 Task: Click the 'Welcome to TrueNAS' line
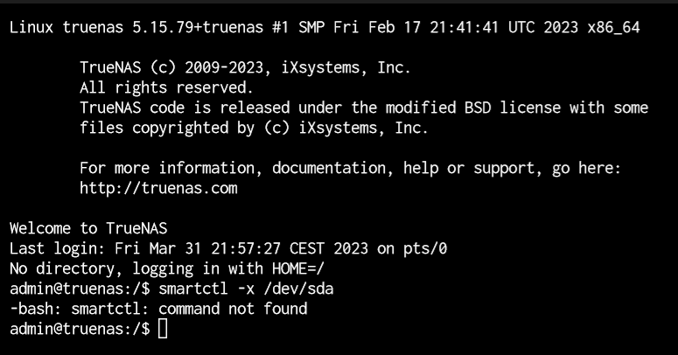pyautogui.click(x=88, y=228)
